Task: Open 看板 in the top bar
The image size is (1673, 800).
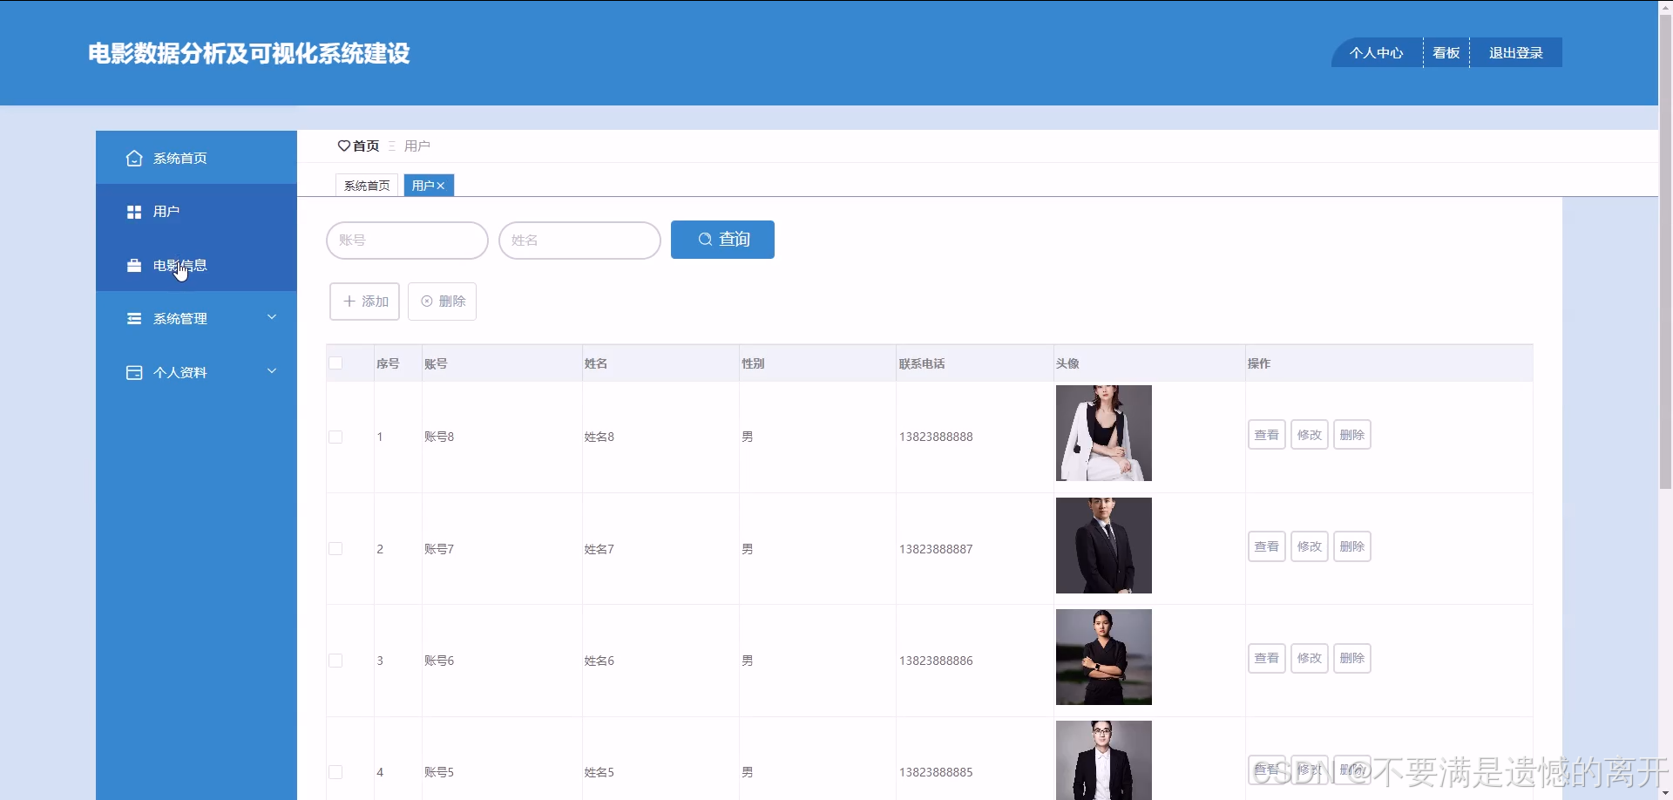Action: click(1446, 53)
